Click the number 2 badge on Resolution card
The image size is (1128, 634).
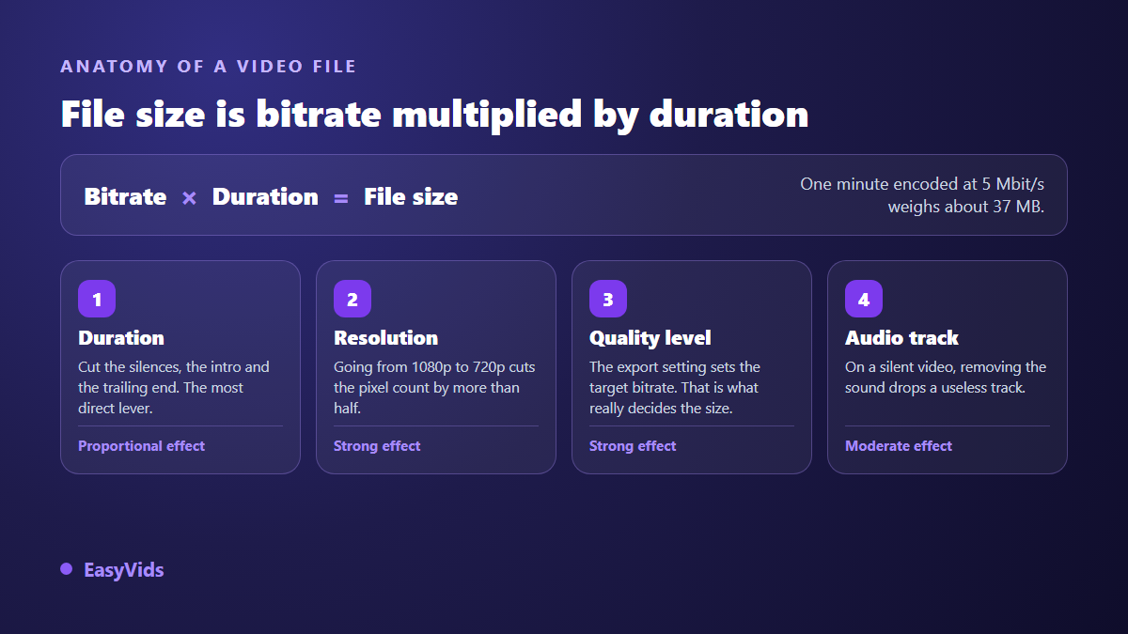tap(352, 299)
